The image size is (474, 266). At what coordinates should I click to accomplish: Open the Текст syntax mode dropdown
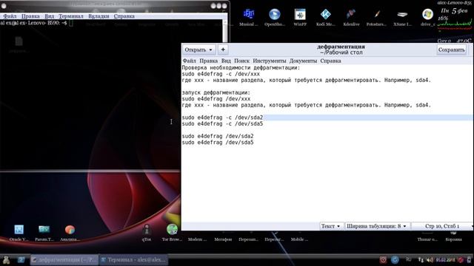[x=331, y=226]
